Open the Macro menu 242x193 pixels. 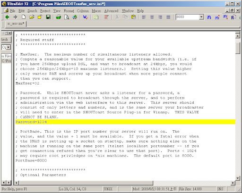(x=96, y=11)
